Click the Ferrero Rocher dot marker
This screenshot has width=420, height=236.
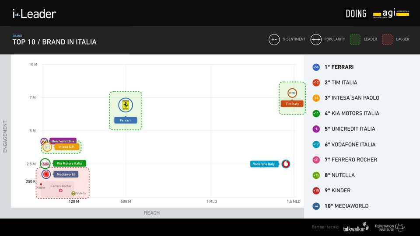[x=61, y=191]
